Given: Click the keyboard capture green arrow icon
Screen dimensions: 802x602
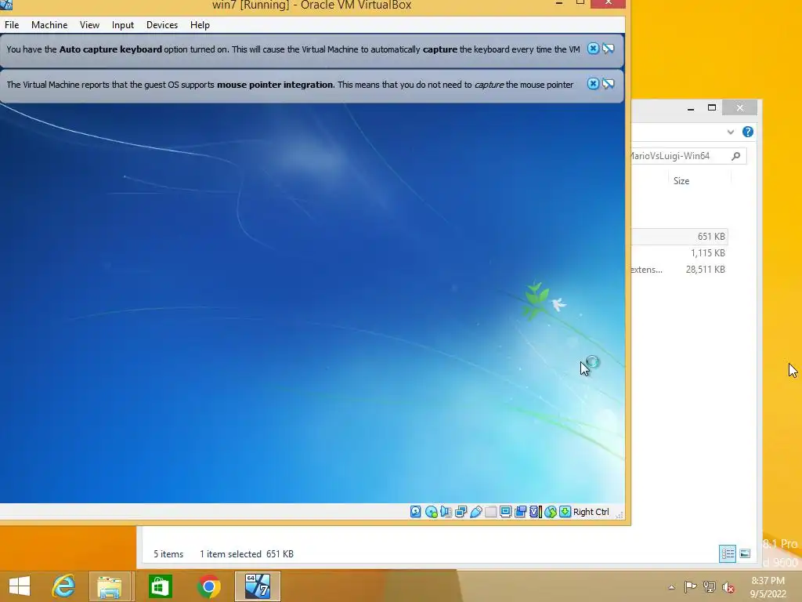Looking at the screenshot, I should pos(565,511).
